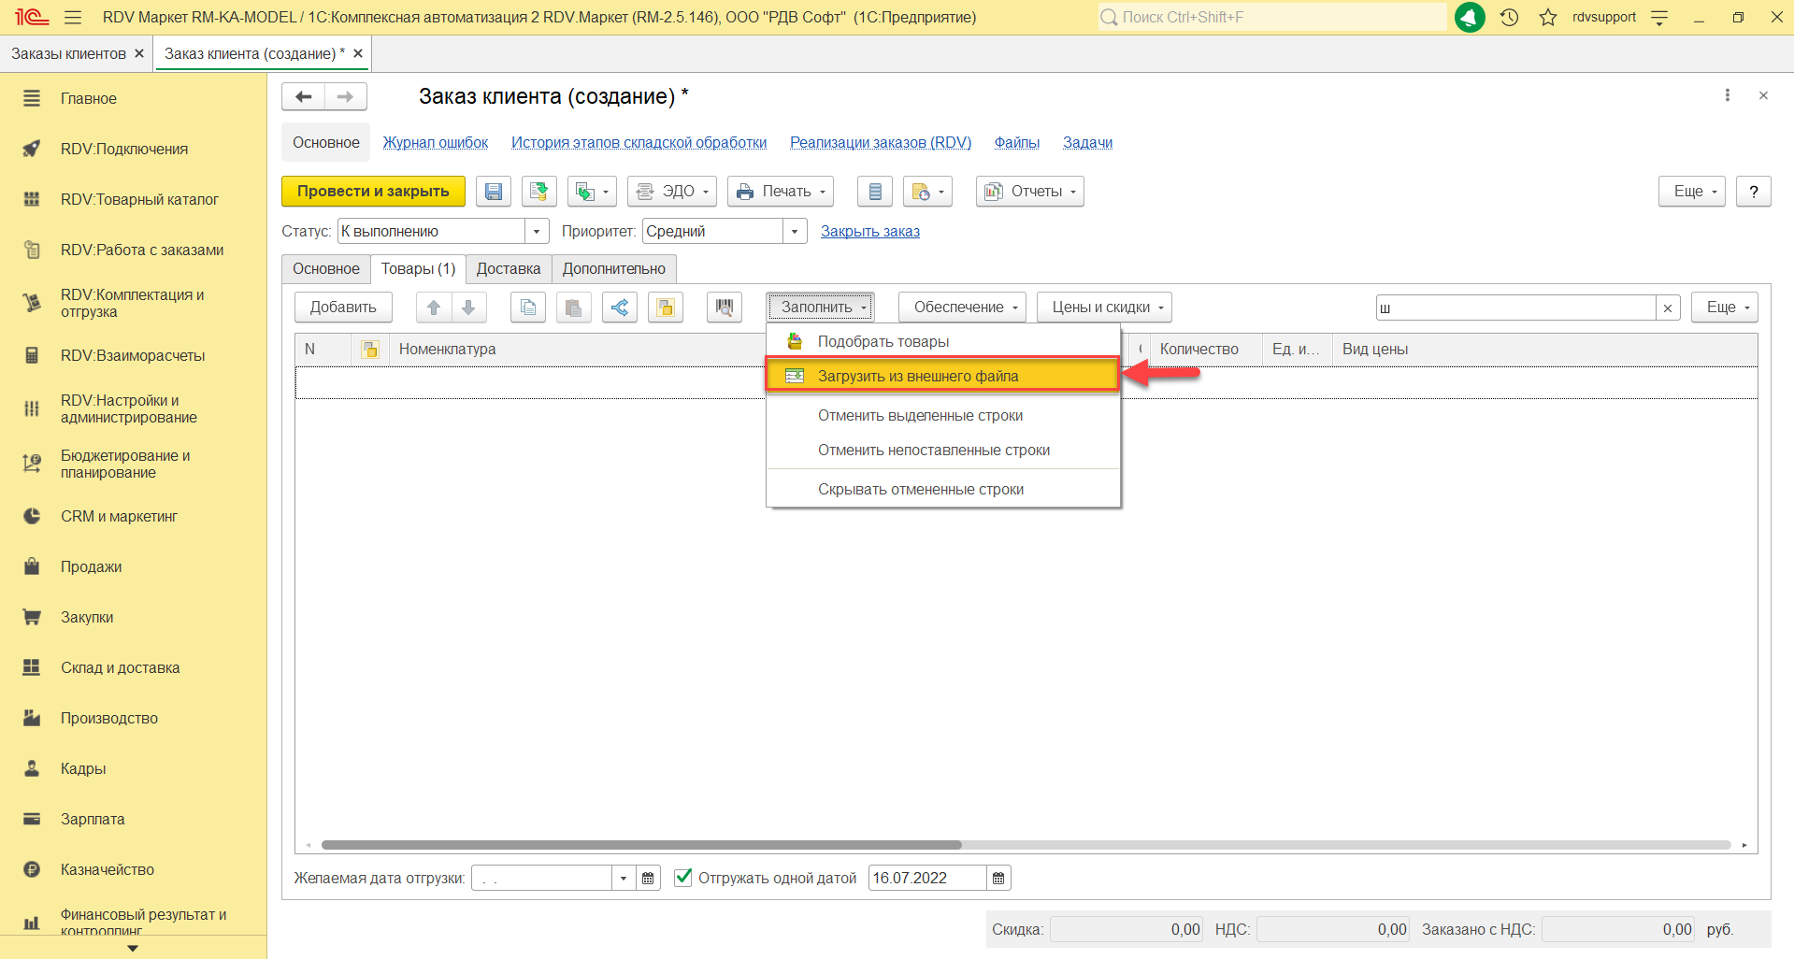1794x959 pixels.
Task: Expand the Приоритет dropdown
Action: point(795,232)
